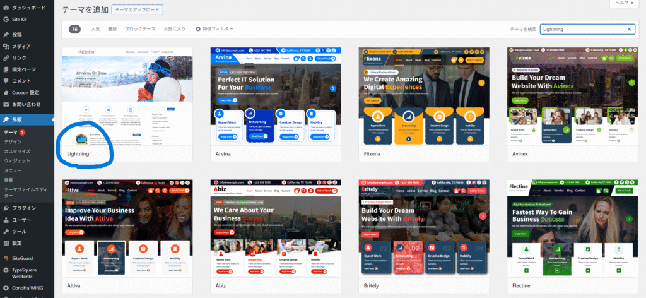Click the ユーザー person icon

pyautogui.click(x=6, y=220)
